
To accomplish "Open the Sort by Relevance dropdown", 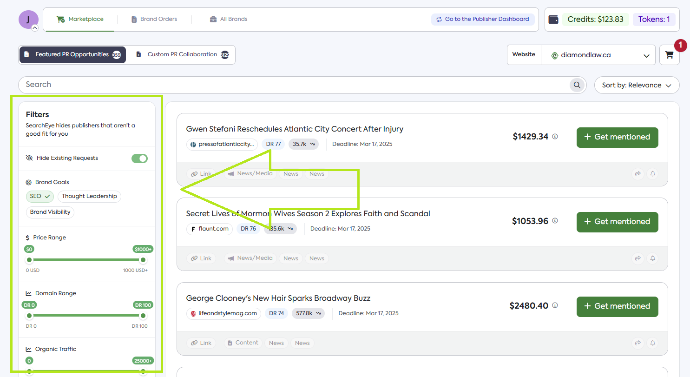I will click(637, 86).
